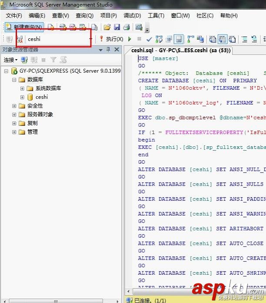Open the Edit (编辑) menu

(37, 16)
